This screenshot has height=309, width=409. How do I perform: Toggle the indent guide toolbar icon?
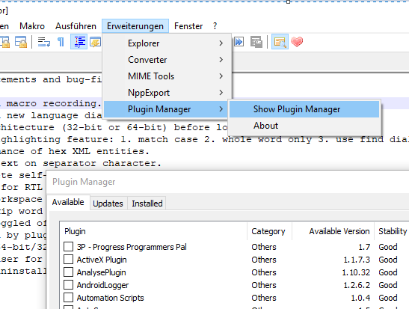click(x=79, y=42)
